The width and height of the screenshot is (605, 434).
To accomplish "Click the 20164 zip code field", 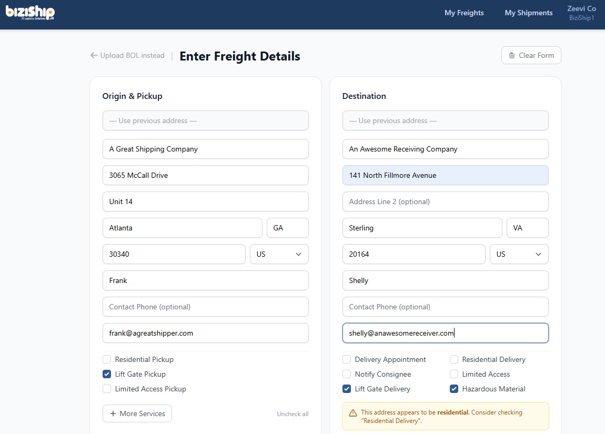I will (x=414, y=254).
